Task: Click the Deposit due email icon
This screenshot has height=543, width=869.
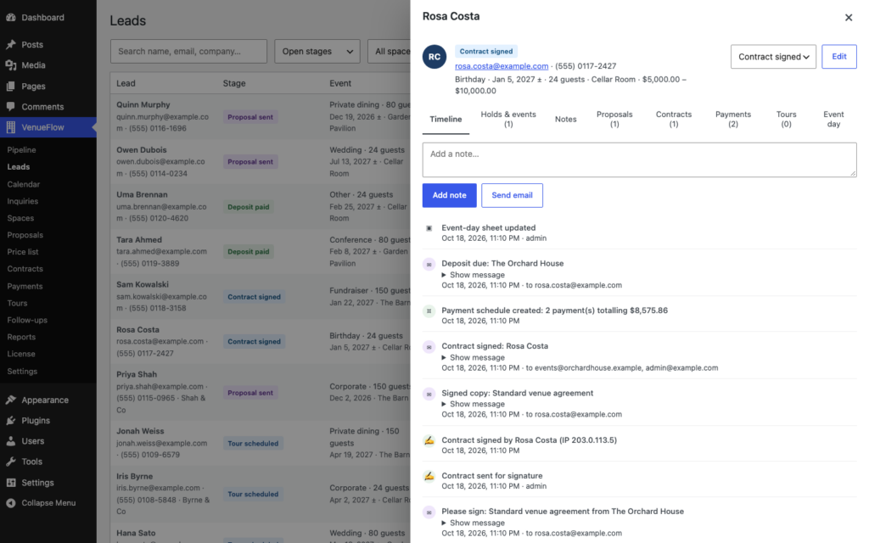Action: pos(429,265)
